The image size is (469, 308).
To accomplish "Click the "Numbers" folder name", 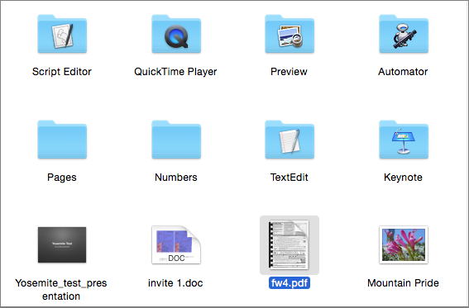I will 176,178.
